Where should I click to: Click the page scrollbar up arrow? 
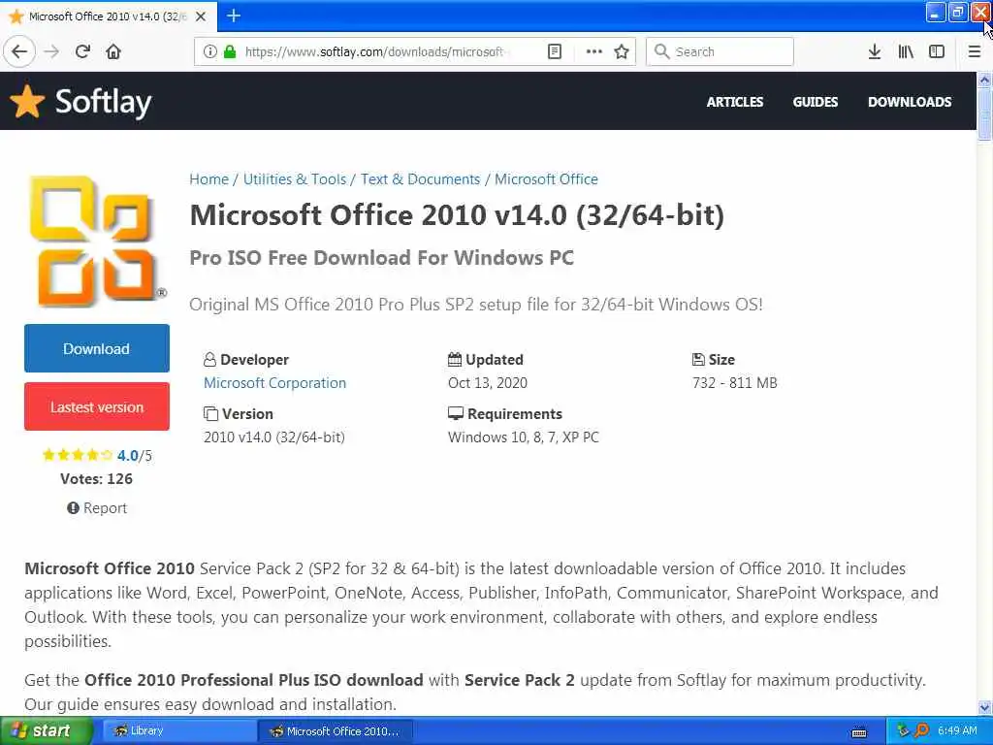coord(984,80)
